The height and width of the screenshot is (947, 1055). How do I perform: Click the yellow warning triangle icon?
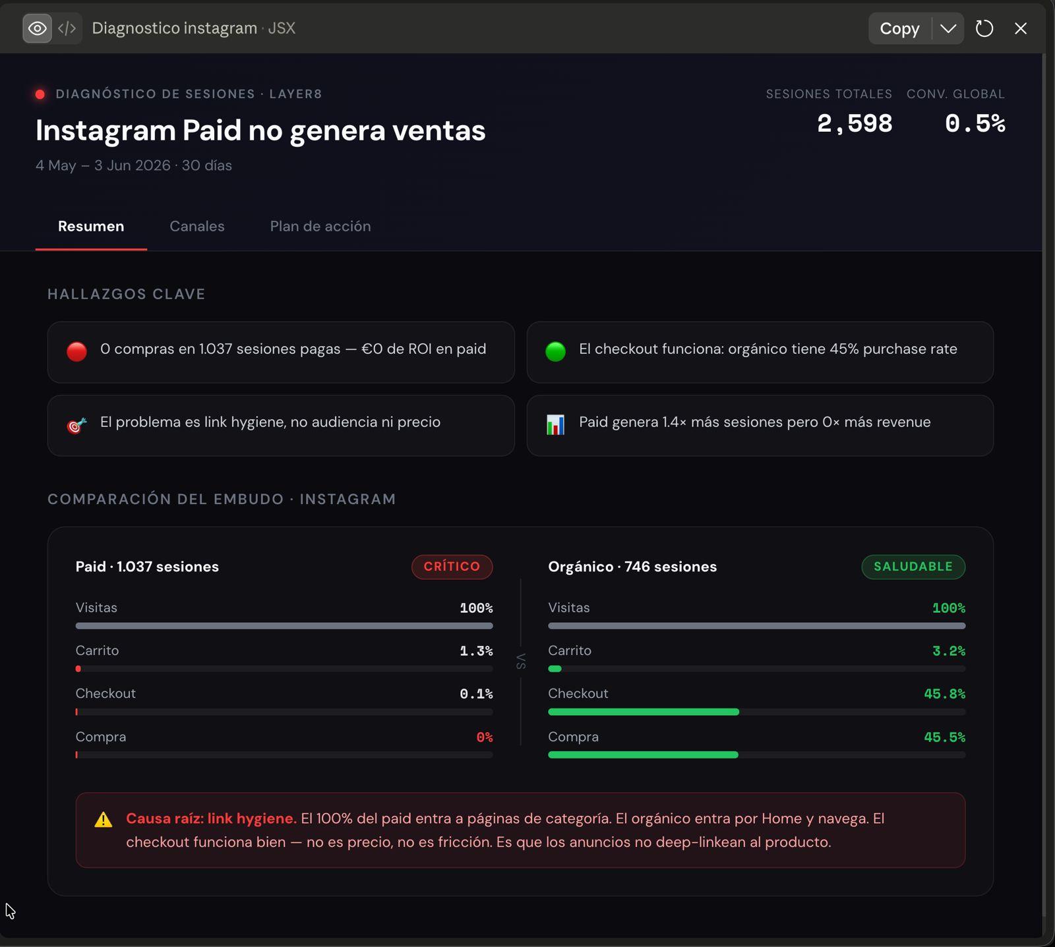(x=104, y=819)
